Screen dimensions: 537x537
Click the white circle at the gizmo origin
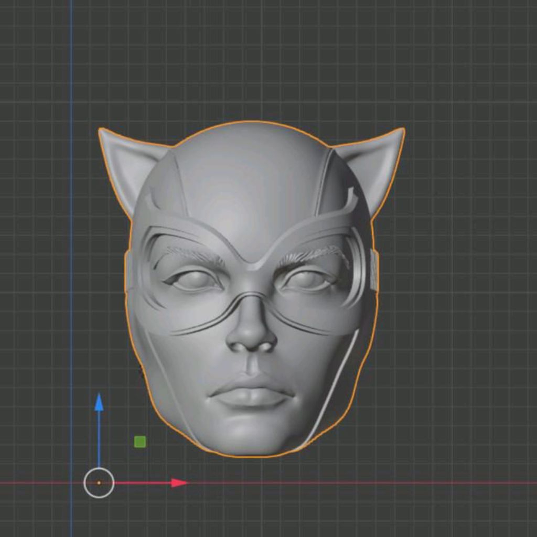click(x=99, y=483)
